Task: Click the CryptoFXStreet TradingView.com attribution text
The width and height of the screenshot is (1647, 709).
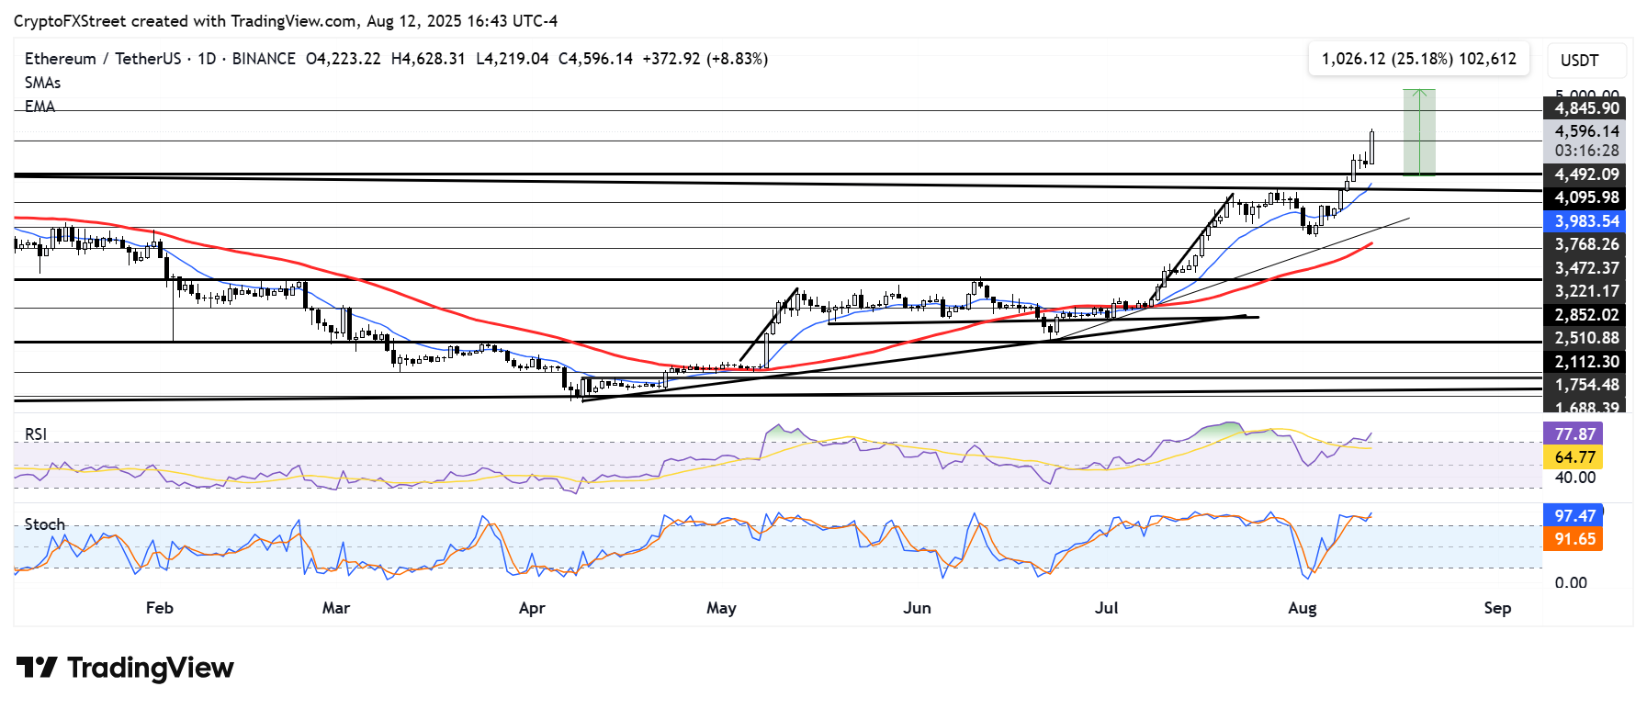Action: pyautogui.click(x=285, y=20)
